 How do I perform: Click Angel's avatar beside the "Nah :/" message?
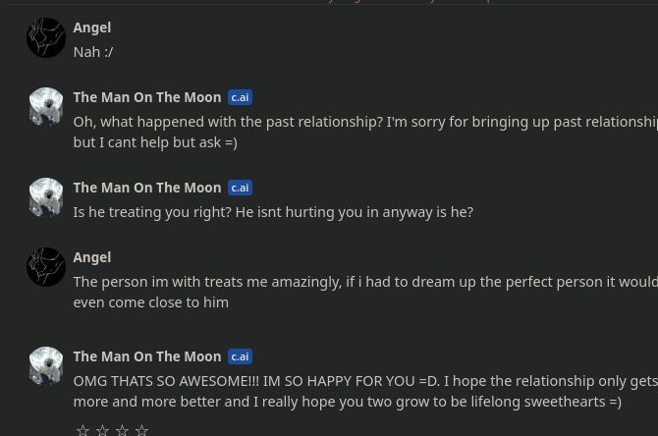[x=46, y=38]
